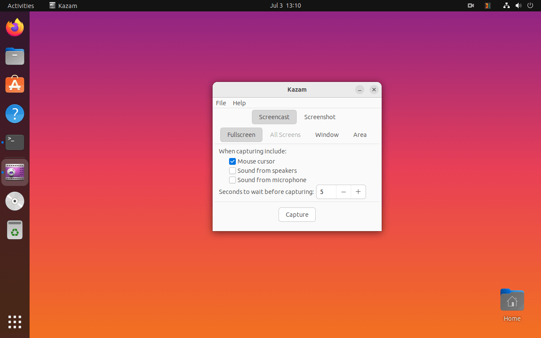The height and width of the screenshot is (338, 541).
Task: Select the Kazam icon in the dock
Action: tap(15, 172)
